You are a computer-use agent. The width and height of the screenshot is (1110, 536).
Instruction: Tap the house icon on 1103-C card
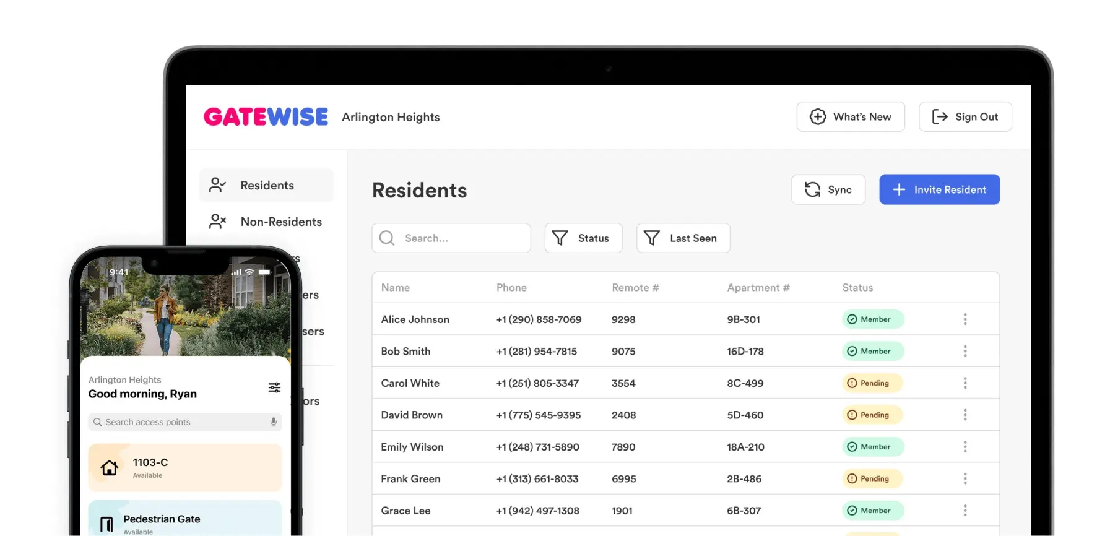[x=110, y=468]
